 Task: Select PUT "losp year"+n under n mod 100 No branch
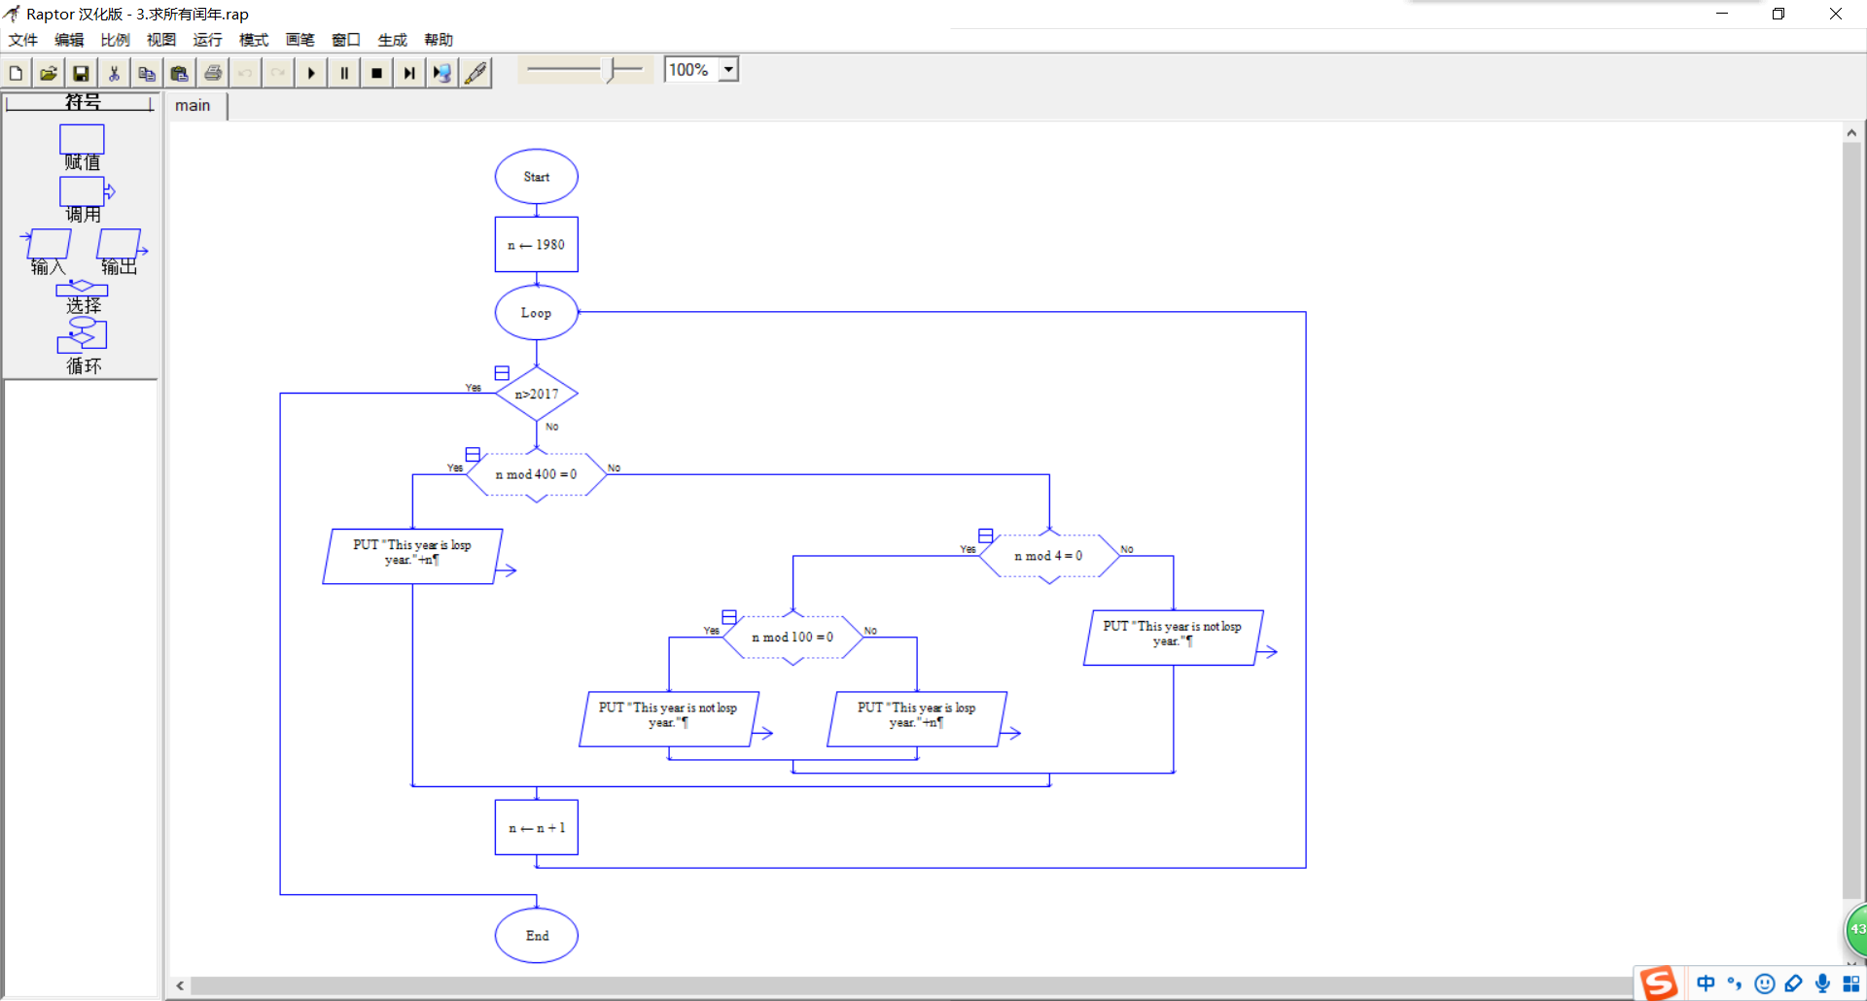coord(917,719)
